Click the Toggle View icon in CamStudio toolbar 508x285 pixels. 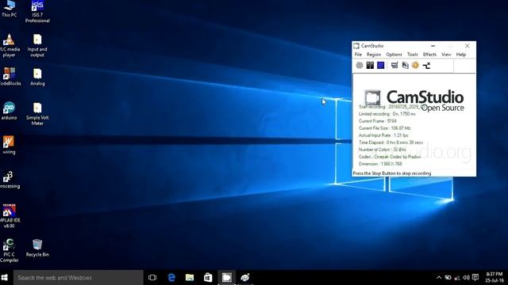(x=394, y=65)
